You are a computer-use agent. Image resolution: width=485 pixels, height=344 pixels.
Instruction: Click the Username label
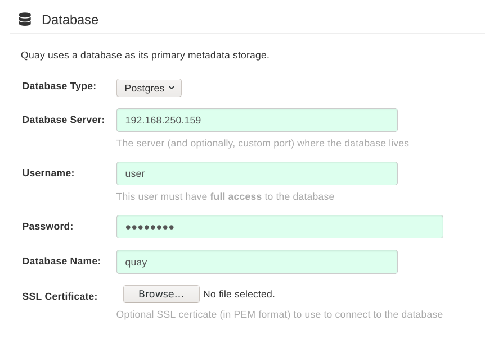pyautogui.click(x=48, y=173)
